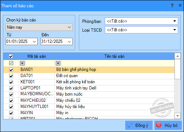Image resolution: width=184 pixels, height=132 pixels.
Task: Uncheck the MAYCHIEU02 row checkbox
Action: click(11, 101)
